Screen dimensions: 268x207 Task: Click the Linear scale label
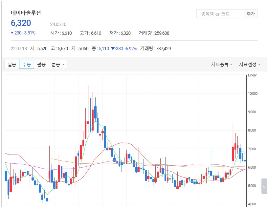[252, 75]
